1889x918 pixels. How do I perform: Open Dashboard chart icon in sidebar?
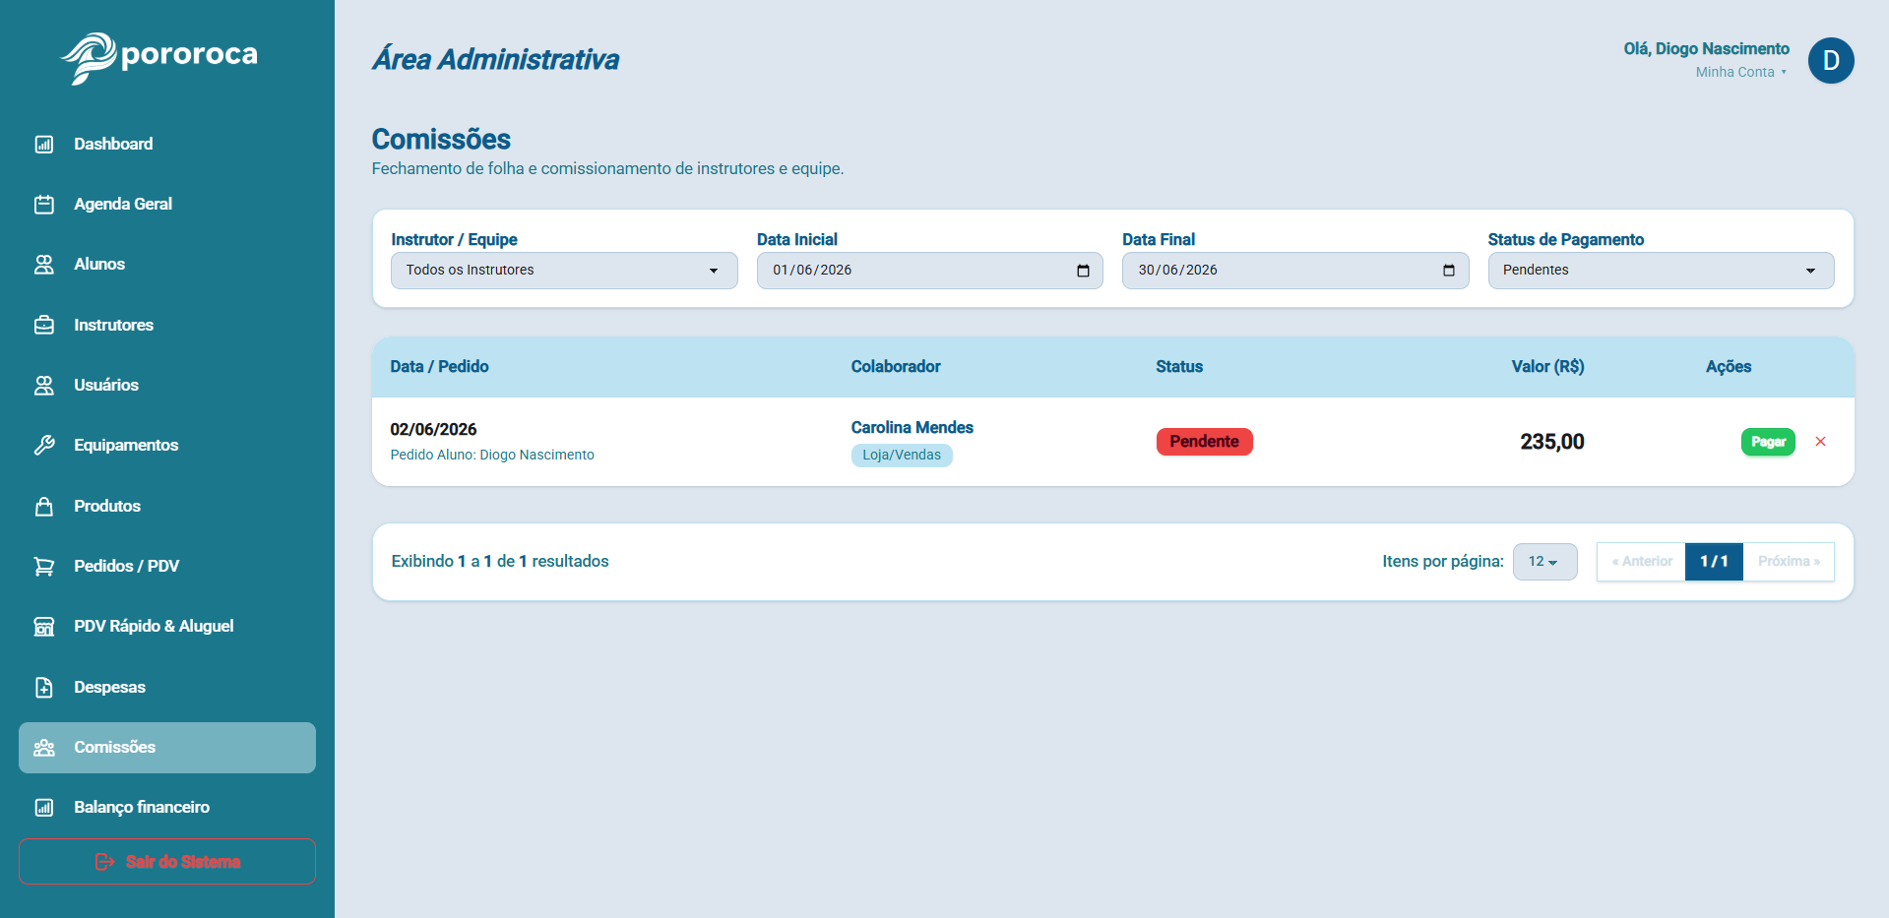click(44, 145)
